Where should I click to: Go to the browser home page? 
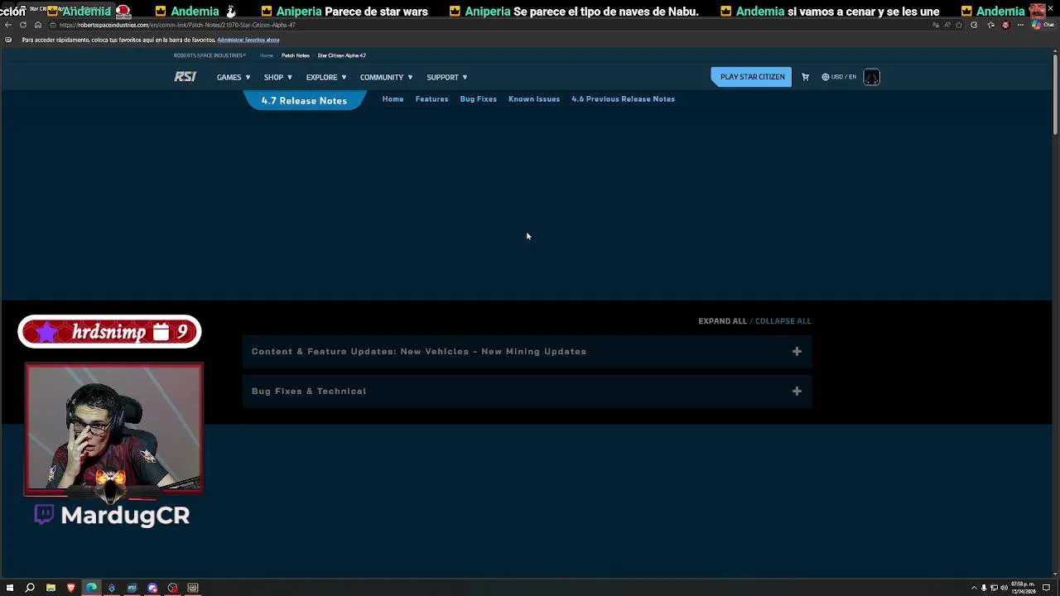37,25
